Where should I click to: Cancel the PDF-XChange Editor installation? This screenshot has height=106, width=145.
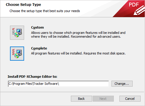click(130, 99)
